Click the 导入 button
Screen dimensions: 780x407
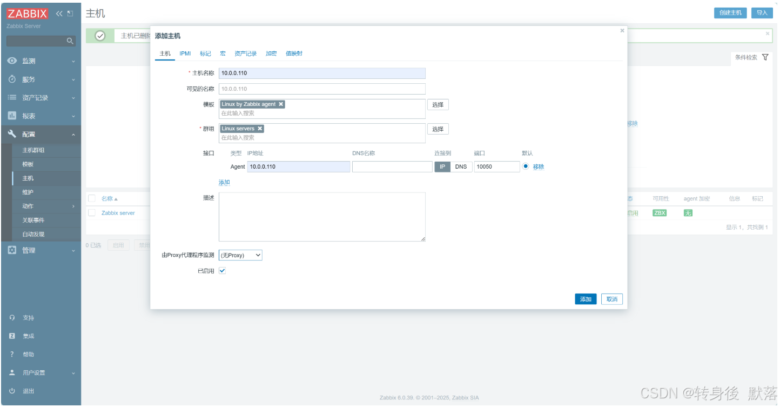click(x=762, y=13)
